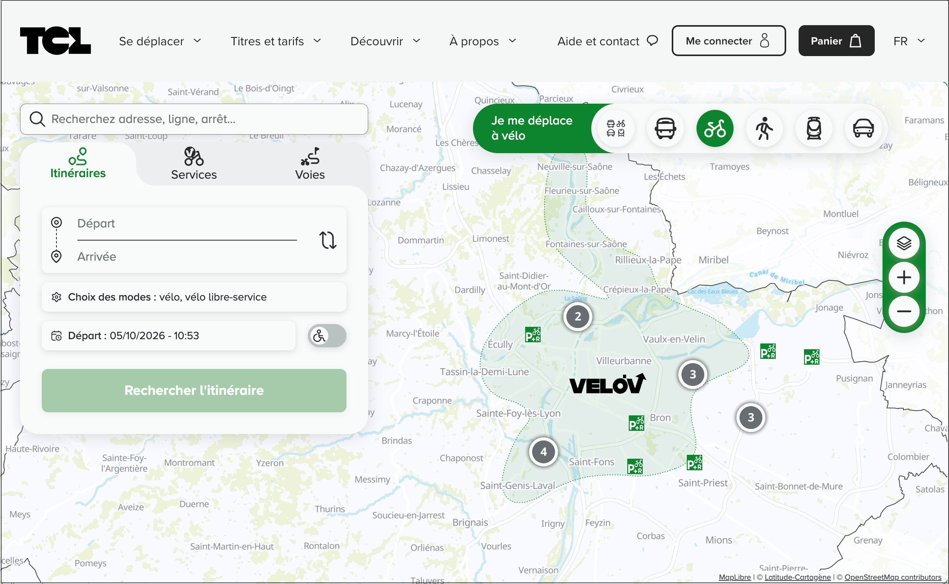Click the Départ input field
This screenshot has height=584, width=949.
(x=187, y=224)
